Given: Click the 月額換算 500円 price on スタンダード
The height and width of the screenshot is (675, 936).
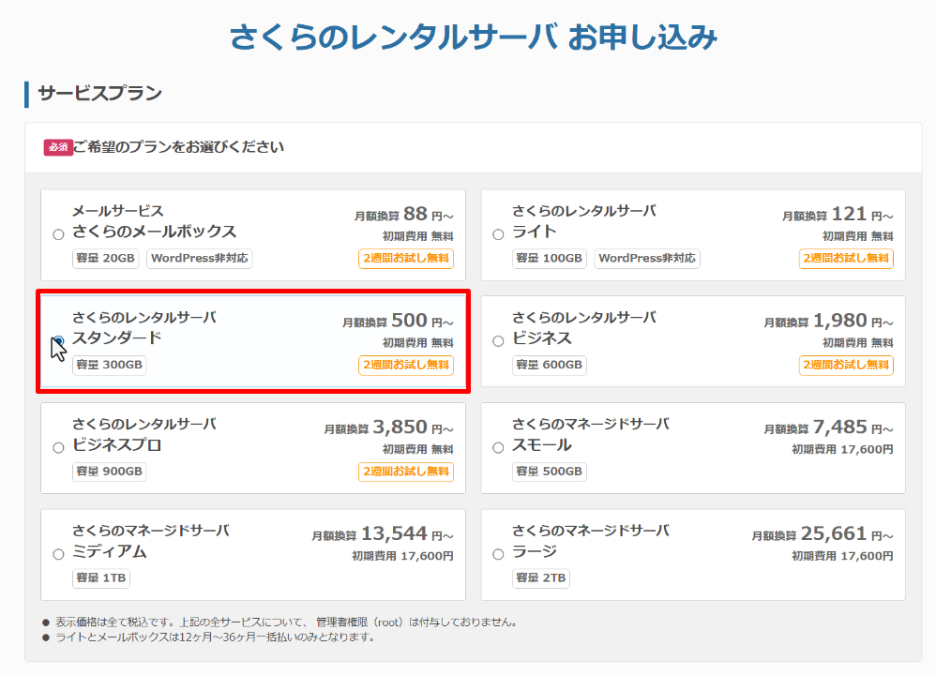Looking at the screenshot, I should click(397, 322).
